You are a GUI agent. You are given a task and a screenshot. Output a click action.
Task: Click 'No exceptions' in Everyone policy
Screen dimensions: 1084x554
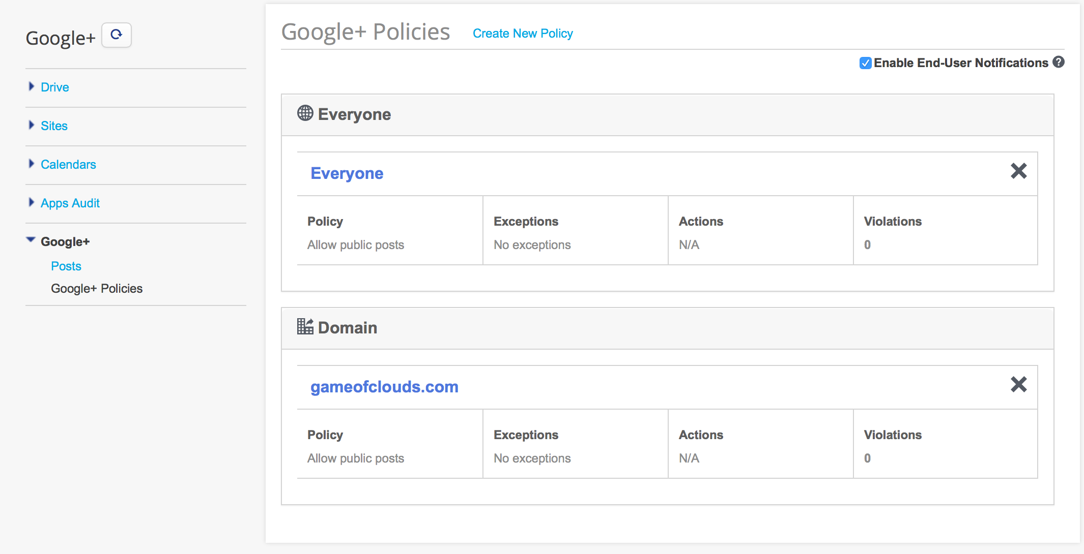(532, 245)
